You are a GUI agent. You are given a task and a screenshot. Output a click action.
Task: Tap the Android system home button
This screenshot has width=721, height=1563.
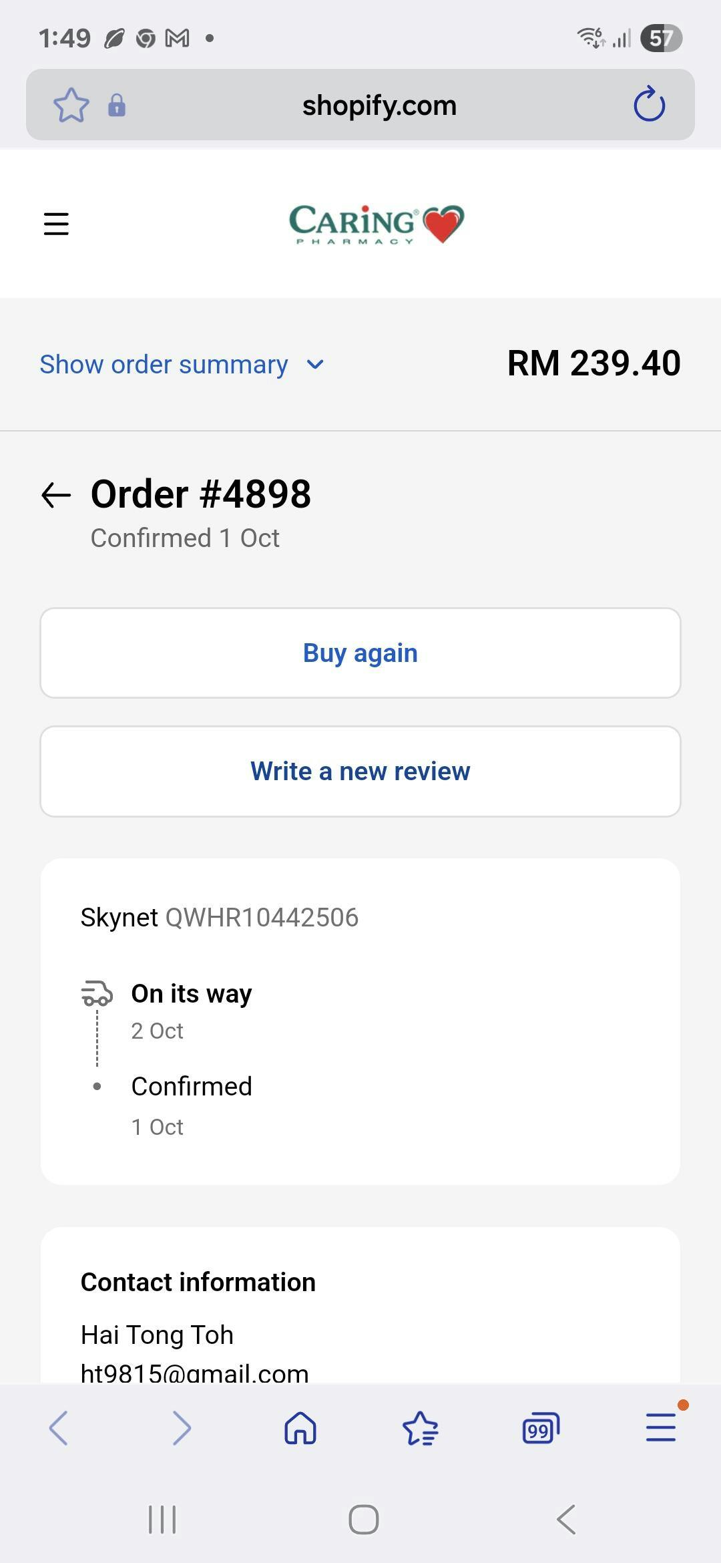click(364, 1520)
